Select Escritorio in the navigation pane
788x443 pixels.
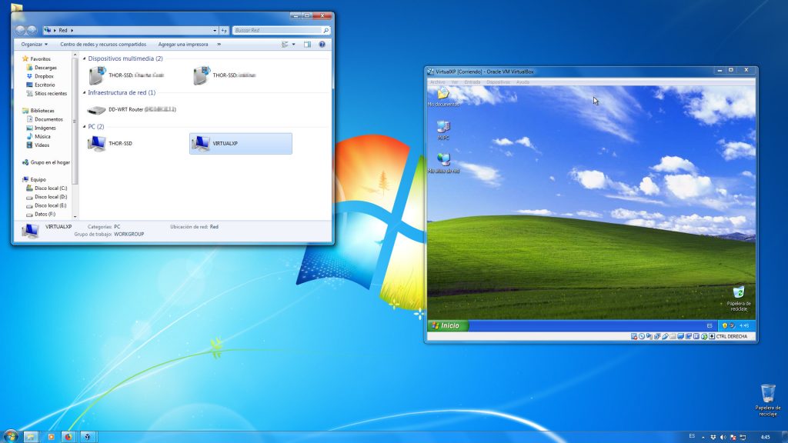pyautogui.click(x=40, y=85)
